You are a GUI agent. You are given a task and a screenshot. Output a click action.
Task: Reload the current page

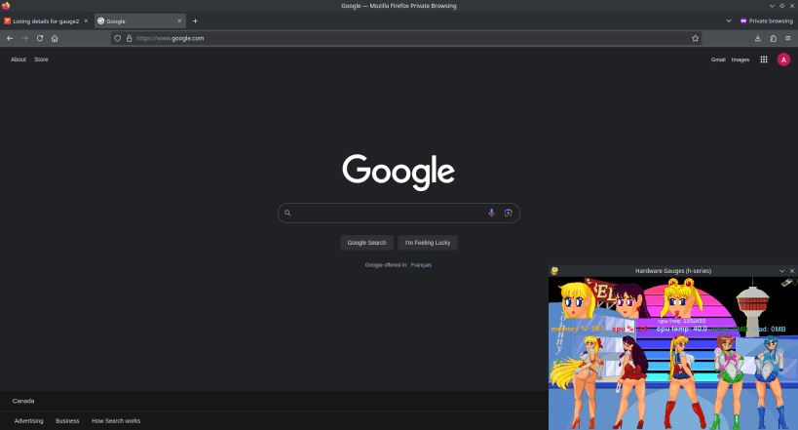pyautogui.click(x=40, y=38)
